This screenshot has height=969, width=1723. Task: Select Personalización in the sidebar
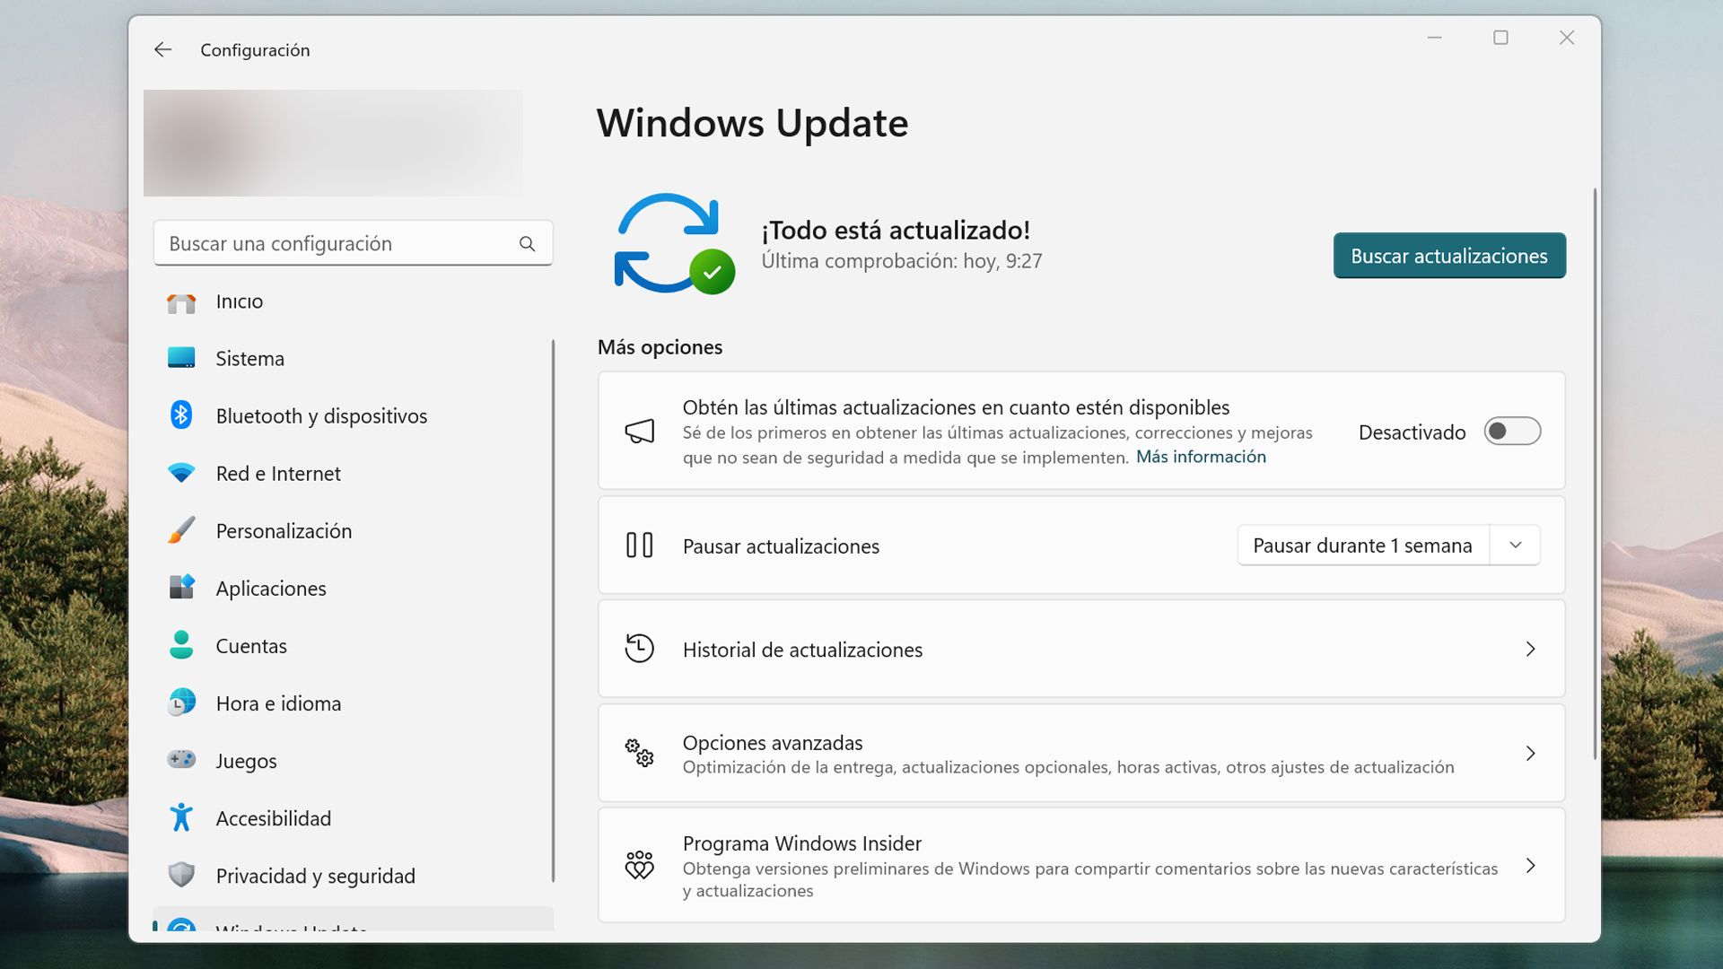352,531
